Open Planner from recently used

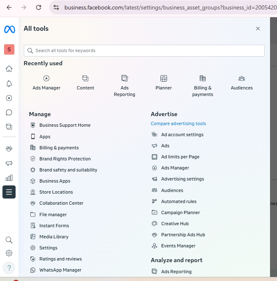pos(164,83)
